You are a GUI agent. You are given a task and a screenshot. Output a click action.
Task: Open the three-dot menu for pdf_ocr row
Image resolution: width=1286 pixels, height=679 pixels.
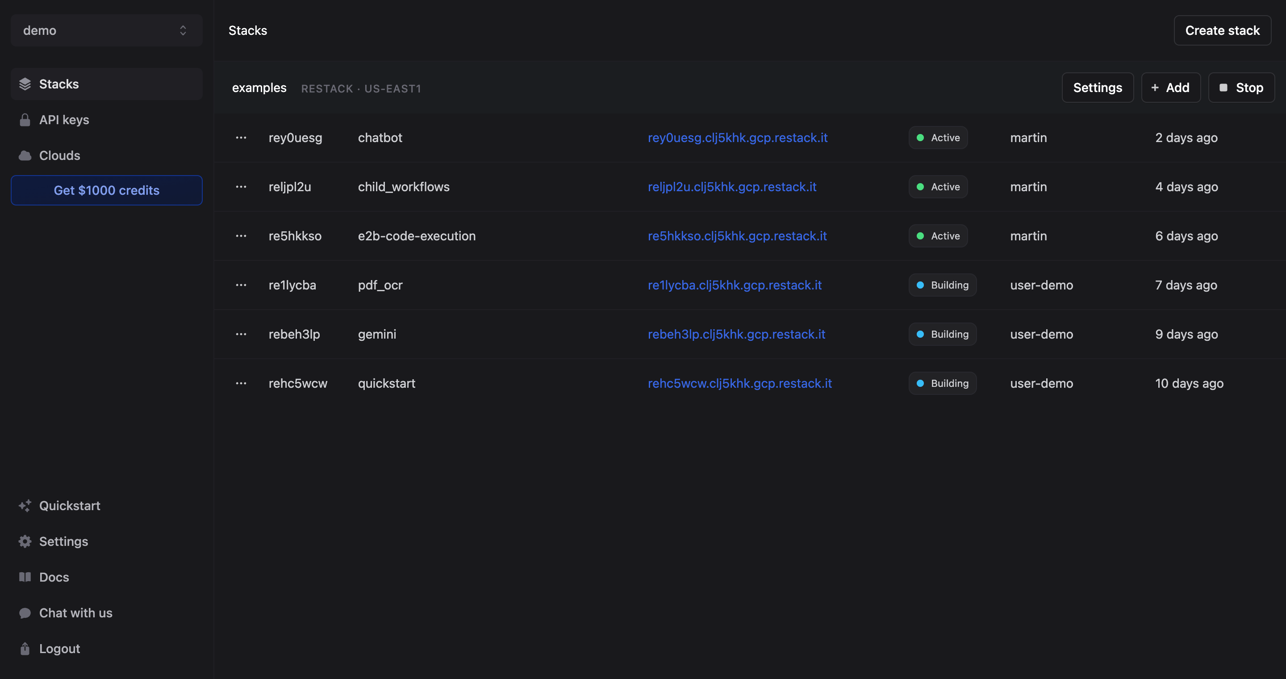[241, 285]
